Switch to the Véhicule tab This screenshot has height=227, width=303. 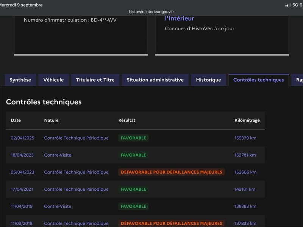click(53, 80)
